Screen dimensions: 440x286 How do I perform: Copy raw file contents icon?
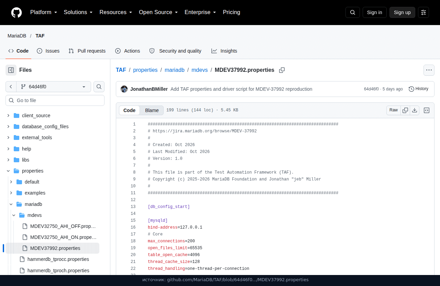click(x=405, y=110)
